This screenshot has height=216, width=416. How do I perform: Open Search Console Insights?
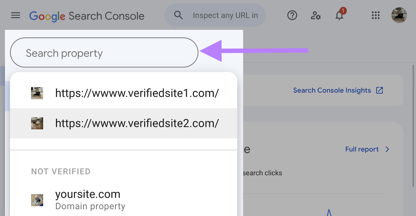(x=332, y=90)
